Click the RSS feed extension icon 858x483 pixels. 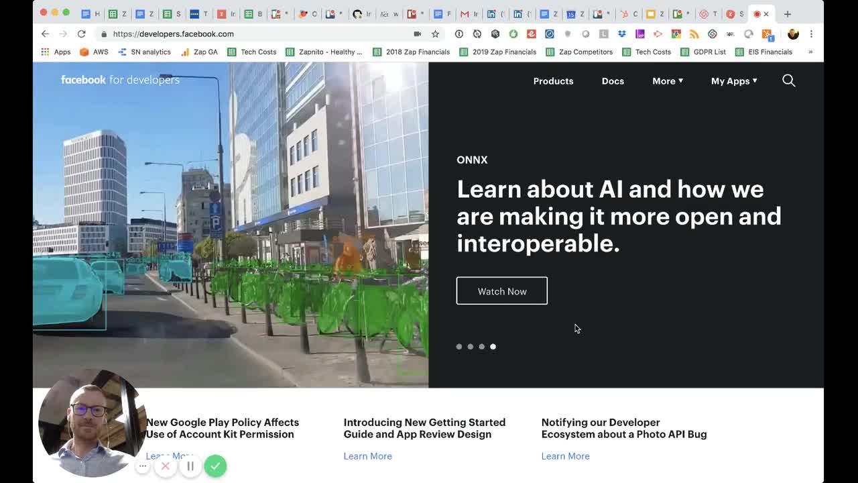click(694, 34)
